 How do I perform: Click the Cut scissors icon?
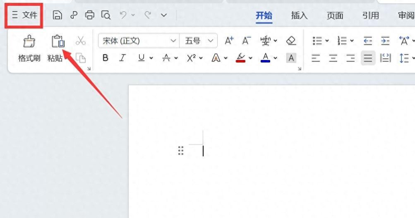pos(81,41)
